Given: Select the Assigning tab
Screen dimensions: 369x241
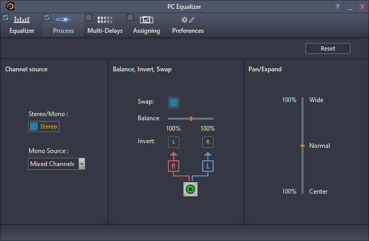Looking at the screenshot, I should point(147,25).
